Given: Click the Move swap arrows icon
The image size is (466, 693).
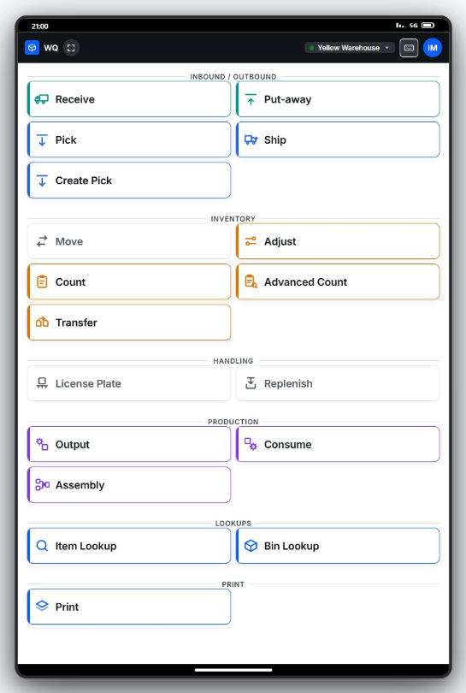Looking at the screenshot, I should (42, 241).
